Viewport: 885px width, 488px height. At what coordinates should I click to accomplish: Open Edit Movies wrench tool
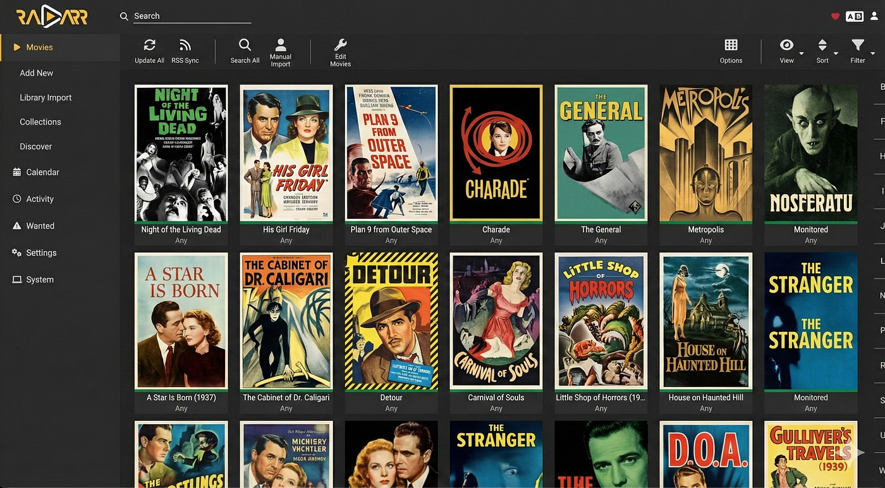(x=340, y=45)
